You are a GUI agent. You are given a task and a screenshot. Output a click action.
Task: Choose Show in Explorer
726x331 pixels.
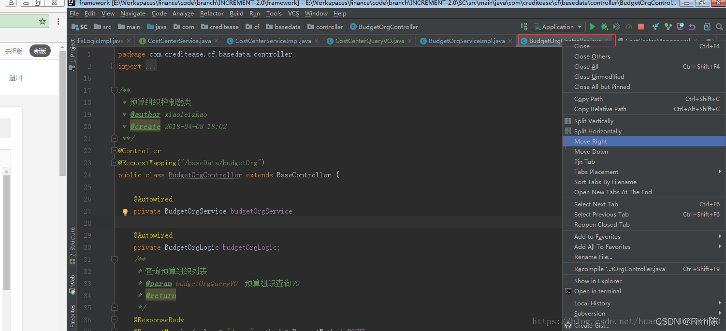(644, 281)
